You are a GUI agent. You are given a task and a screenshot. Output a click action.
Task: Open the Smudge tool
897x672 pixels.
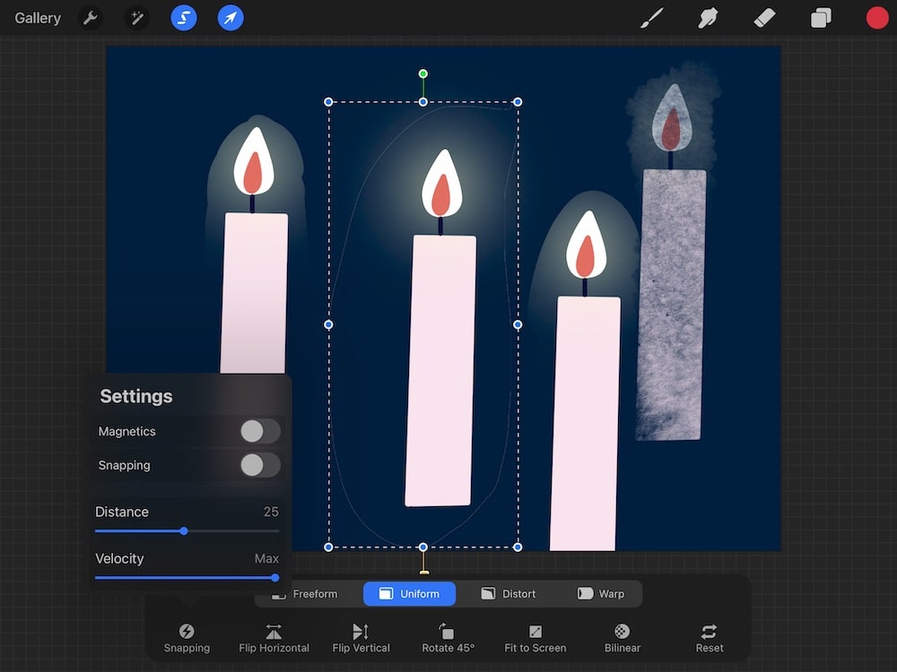(x=708, y=17)
